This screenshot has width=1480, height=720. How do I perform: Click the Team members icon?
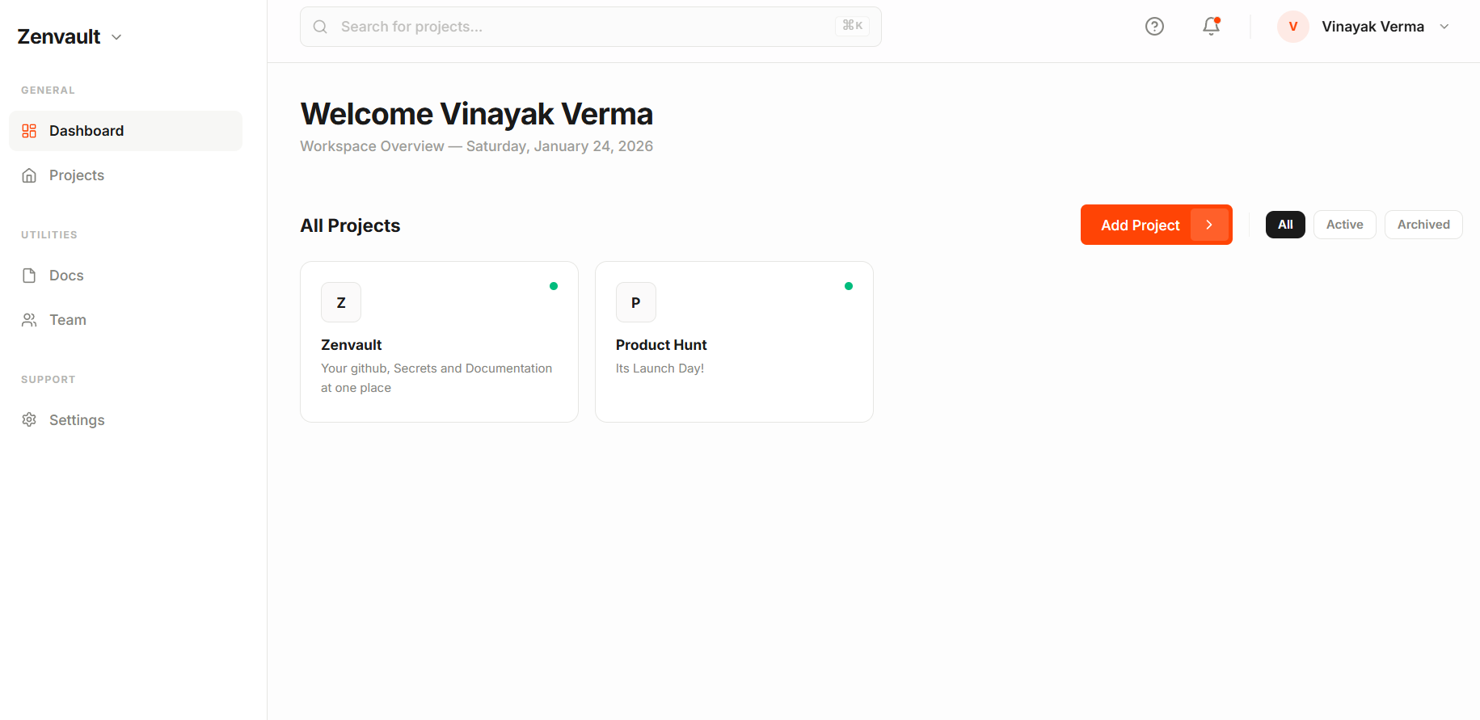(x=29, y=319)
